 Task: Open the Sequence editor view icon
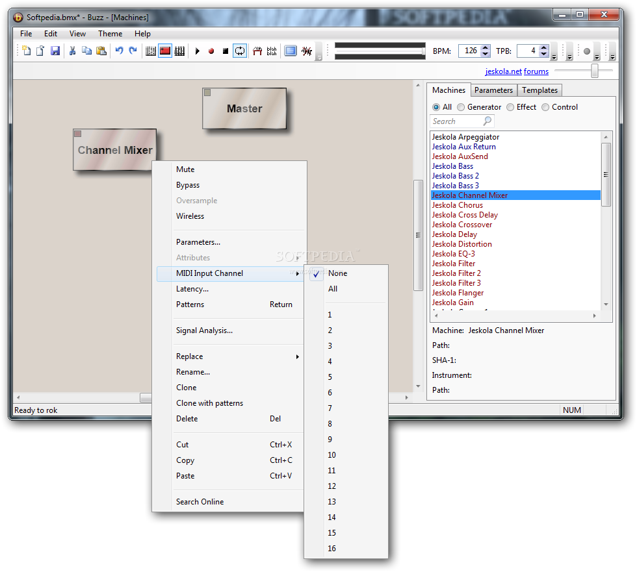pos(179,51)
